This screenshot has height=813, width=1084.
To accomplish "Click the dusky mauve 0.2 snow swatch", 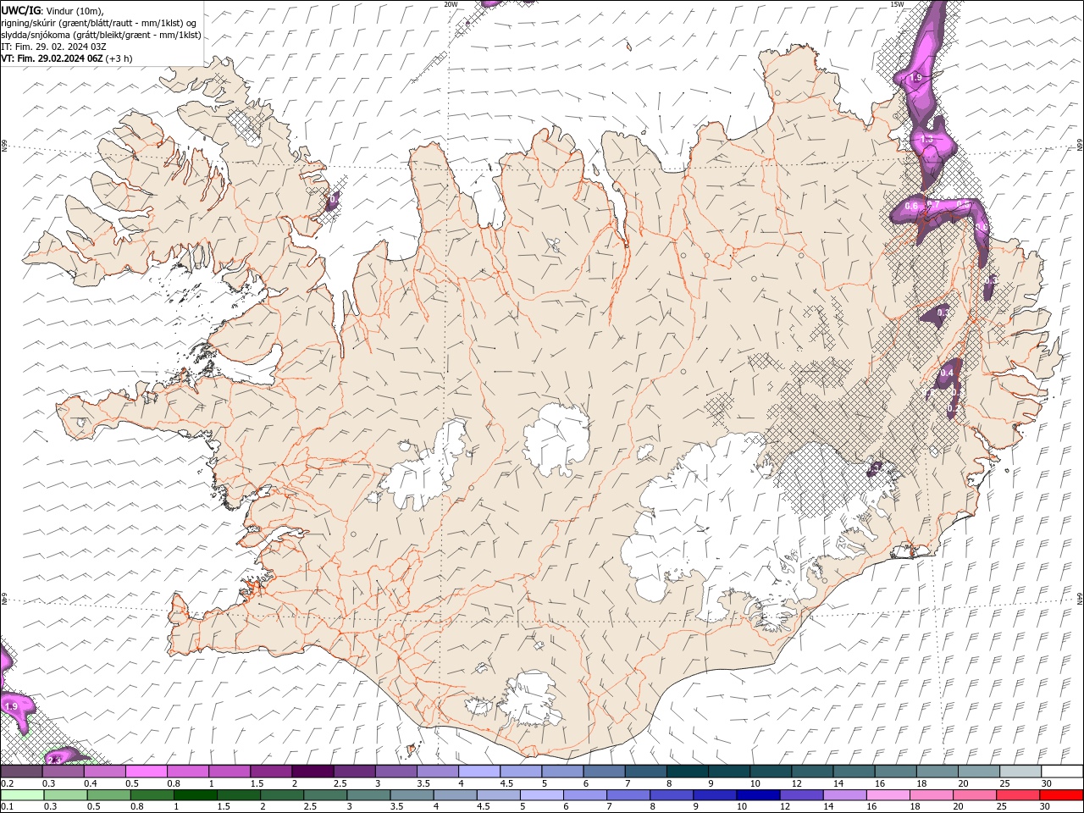I will pyautogui.click(x=21, y=772).
